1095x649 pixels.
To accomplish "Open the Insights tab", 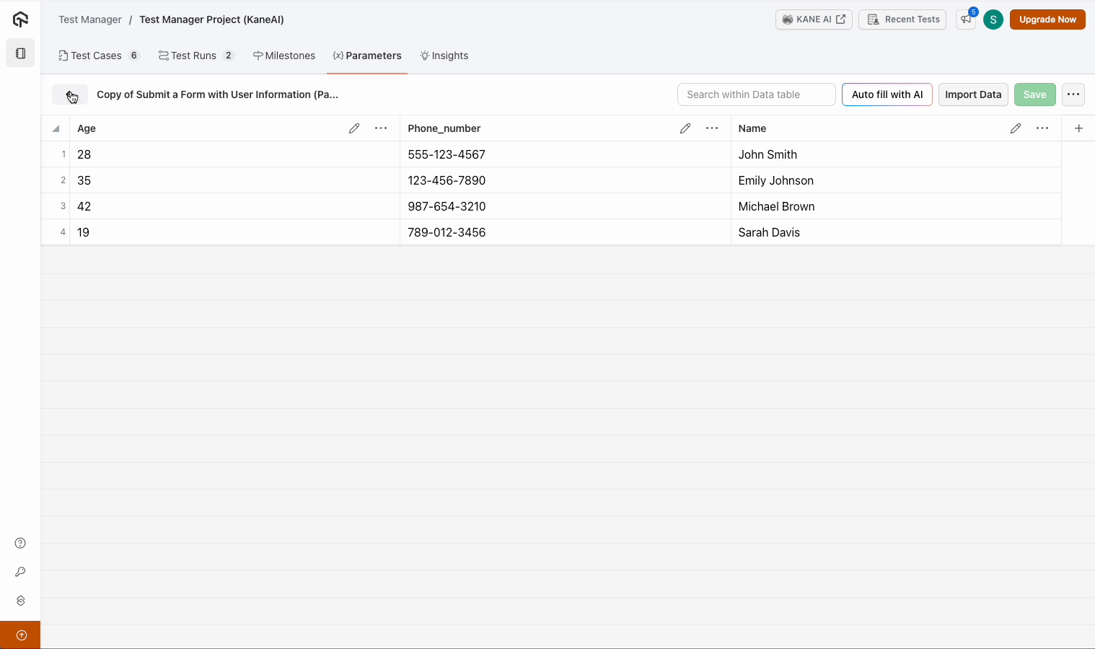I will 444,56.
